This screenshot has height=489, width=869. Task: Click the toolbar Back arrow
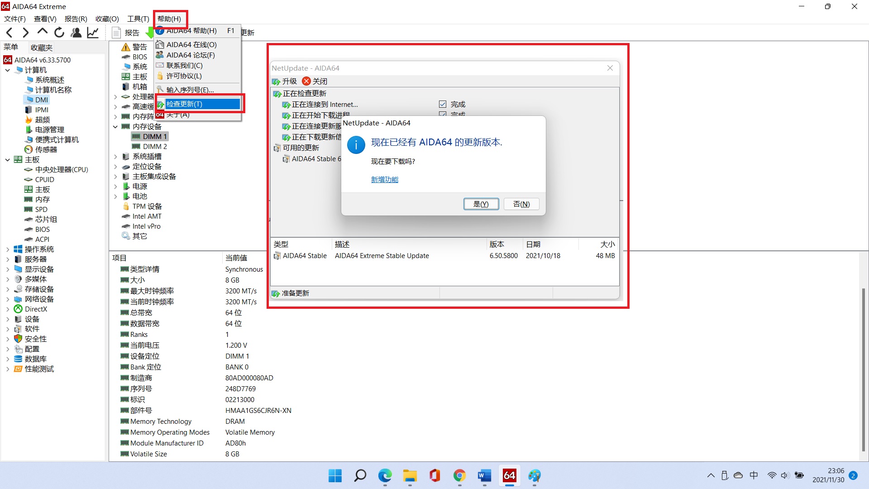pyautogui.click(x=10, y=33)
